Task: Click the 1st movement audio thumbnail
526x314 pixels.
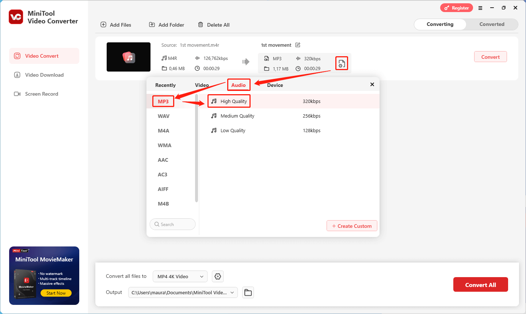Action: pos(129,57)
